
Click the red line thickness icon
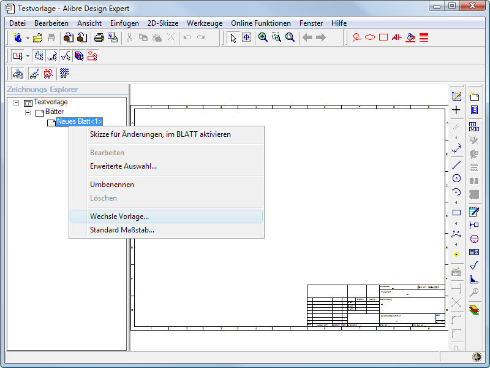(424, 37)
